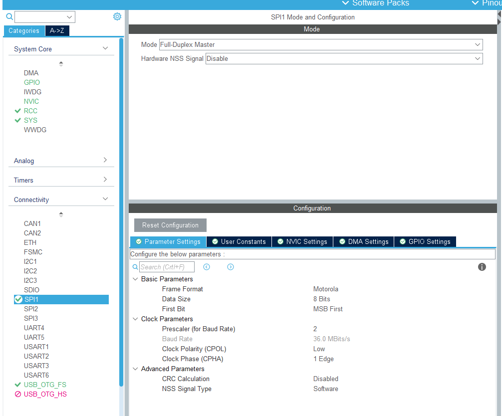The height and width of the screenshot is (416, 502).
Task: Click the NSS Signal Type value Software
Action: point(325,389)
